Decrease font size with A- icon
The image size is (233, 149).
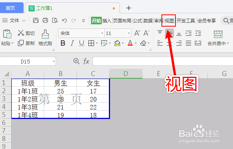[x=147, y=33]
